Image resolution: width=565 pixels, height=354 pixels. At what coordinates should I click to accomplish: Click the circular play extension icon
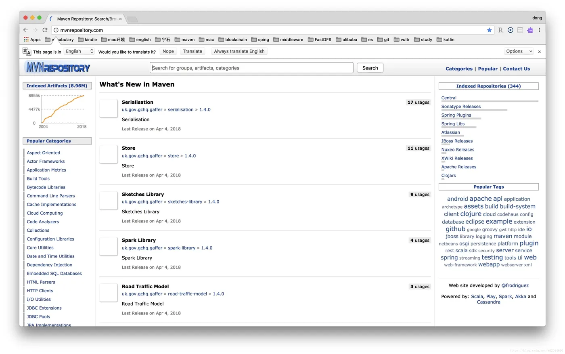511,30
